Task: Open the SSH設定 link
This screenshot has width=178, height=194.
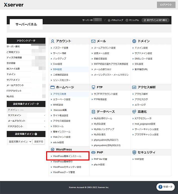Action: coord(57,69)
